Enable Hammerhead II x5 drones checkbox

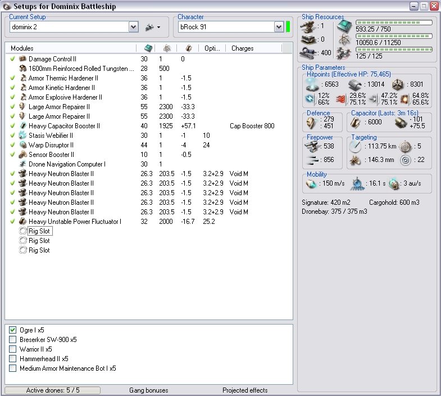[13, 359]
